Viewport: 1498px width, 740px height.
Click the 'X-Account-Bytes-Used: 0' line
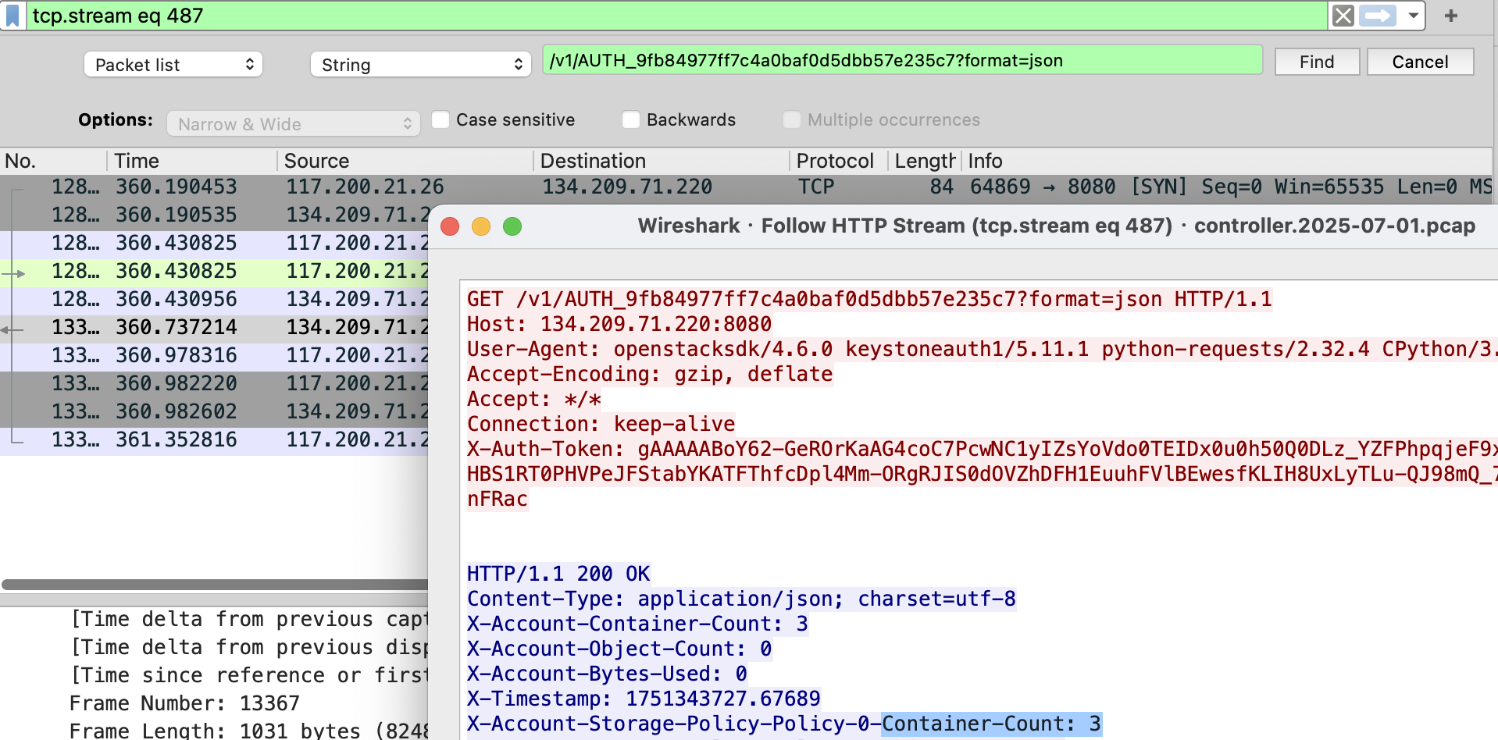(x=608, y=674)
